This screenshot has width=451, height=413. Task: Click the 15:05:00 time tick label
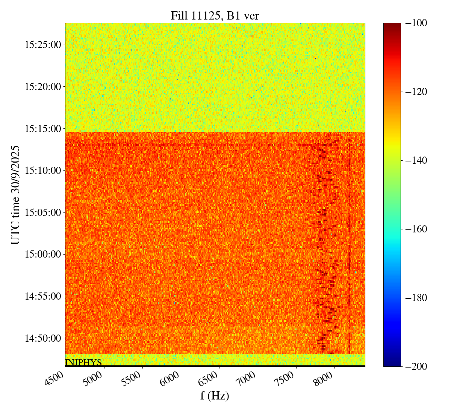pyautogui.click(x=43, y=213)
